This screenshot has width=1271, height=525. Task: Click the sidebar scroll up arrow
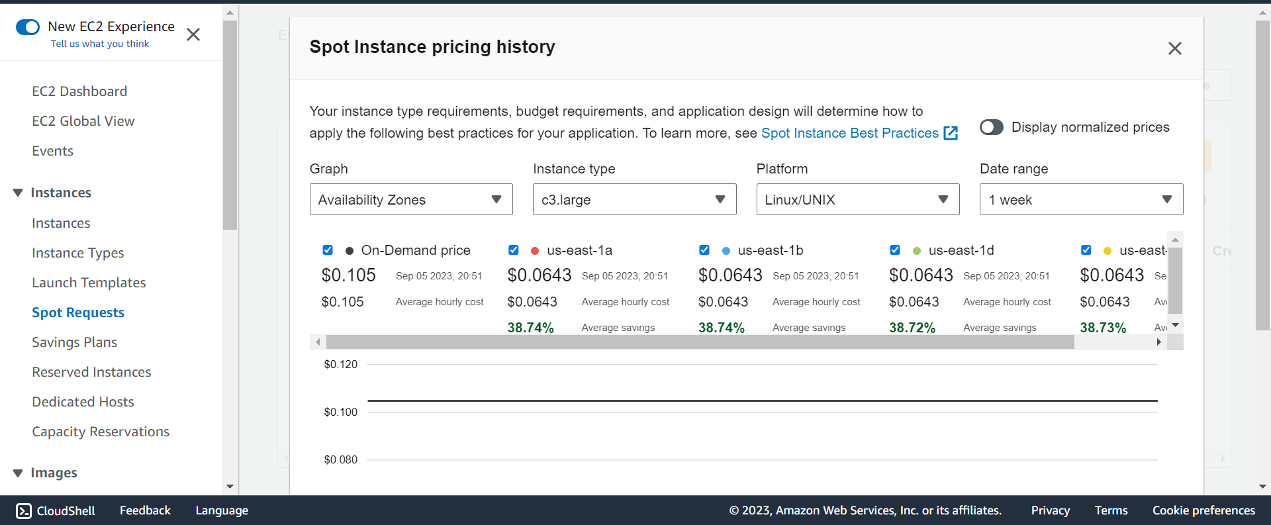pos(230,13)
